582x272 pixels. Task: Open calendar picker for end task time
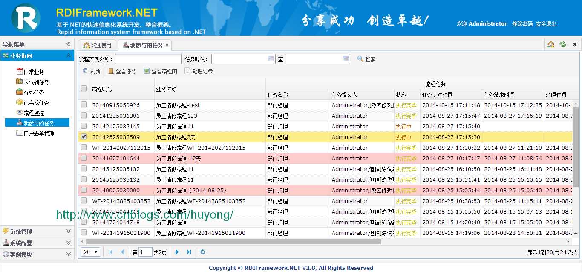(x=346, y=59)
